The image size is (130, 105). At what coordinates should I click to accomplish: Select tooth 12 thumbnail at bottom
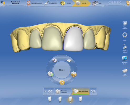point(50,100)
